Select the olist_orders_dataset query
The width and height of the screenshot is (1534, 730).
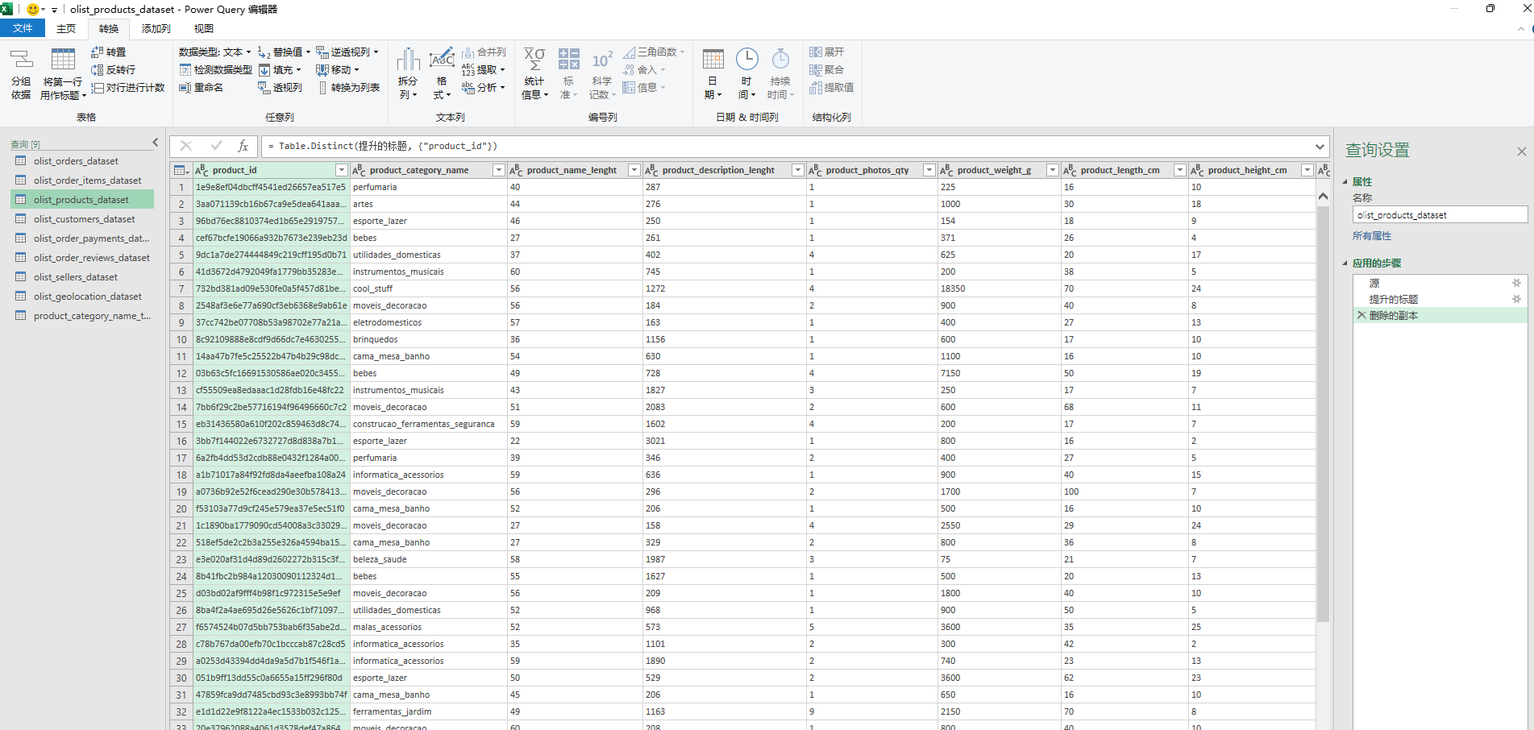coord(81,161)
